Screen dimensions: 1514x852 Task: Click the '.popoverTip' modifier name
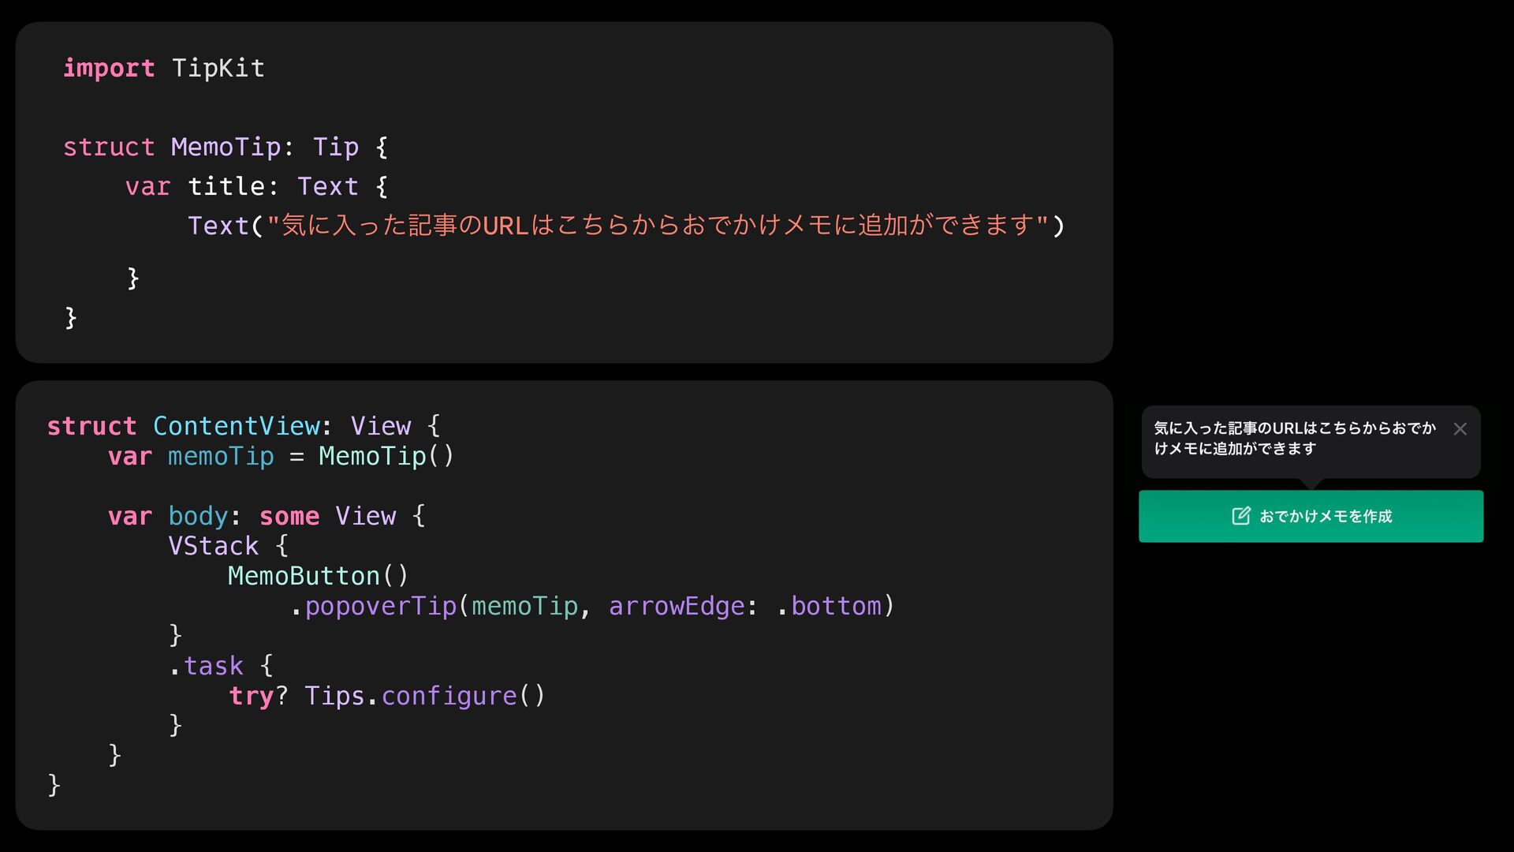coord(380,607)
